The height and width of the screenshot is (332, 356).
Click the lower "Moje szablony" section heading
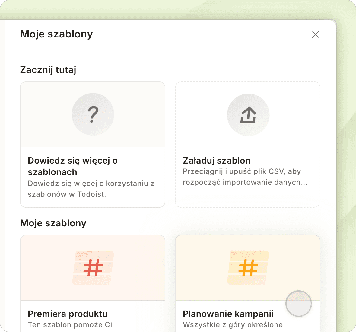click(53, 223)
